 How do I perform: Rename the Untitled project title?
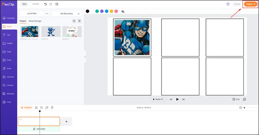coord(35,4)
